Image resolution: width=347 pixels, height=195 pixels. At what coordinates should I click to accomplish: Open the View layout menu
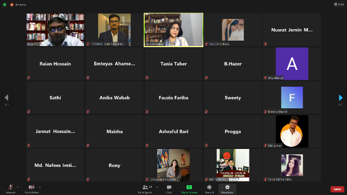coord(339,4)
